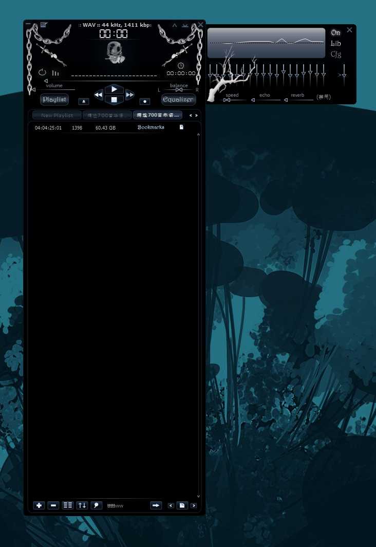Image resolution: width=376 pixels, height=547 pixels.
Task: Toggle the visualization bars icon
Action: click(x=55, y=73)
